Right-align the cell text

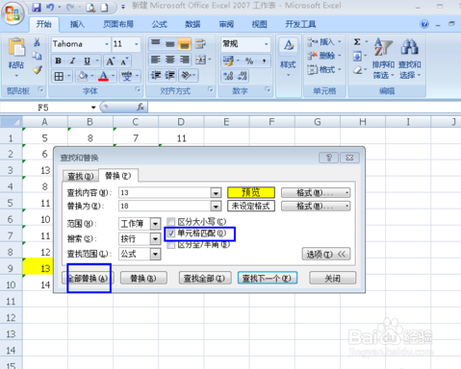click(185, 60)
